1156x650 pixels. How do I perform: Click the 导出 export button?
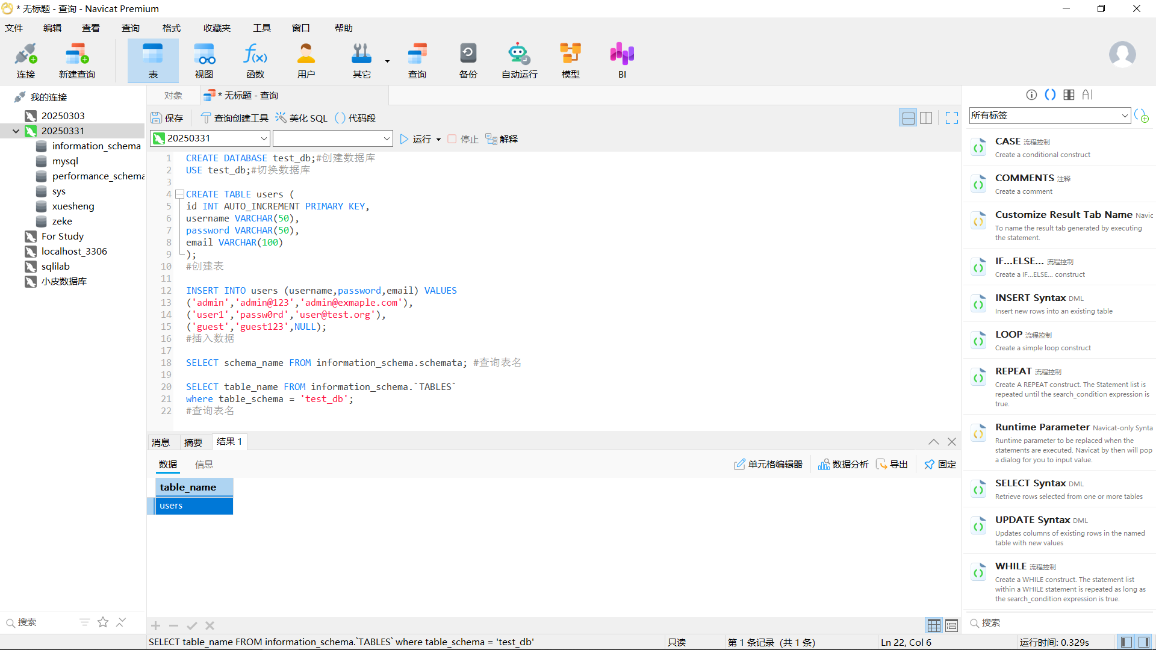click(892, 464)
